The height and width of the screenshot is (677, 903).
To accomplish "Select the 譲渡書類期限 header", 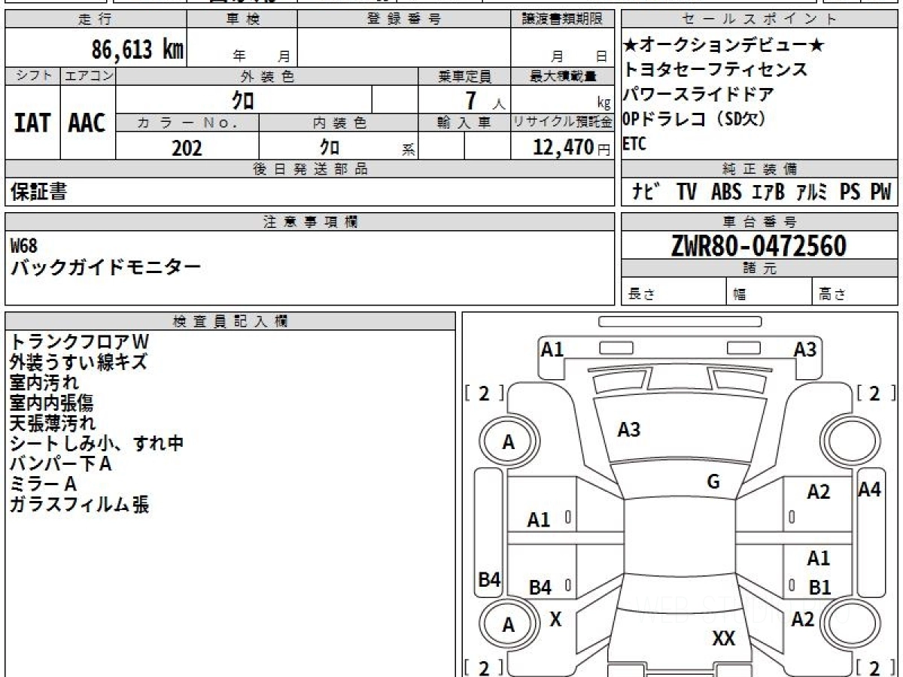I will point(563,20).
